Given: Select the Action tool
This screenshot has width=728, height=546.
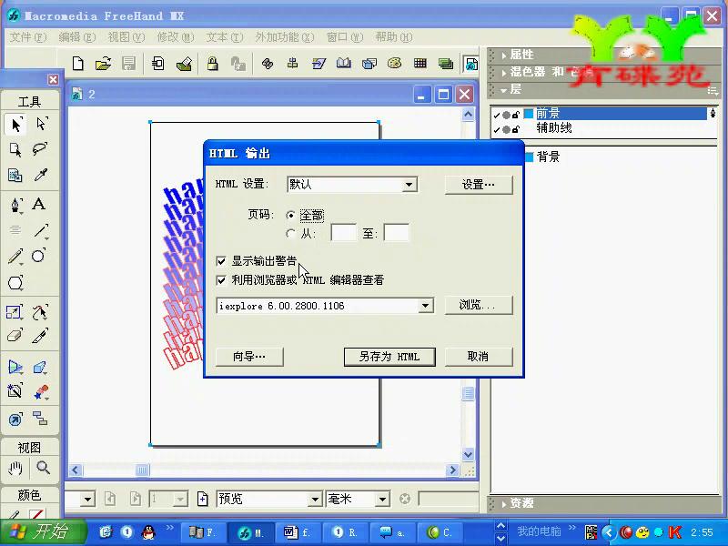Looking at the screenshot, I should (x=15, y=420).
